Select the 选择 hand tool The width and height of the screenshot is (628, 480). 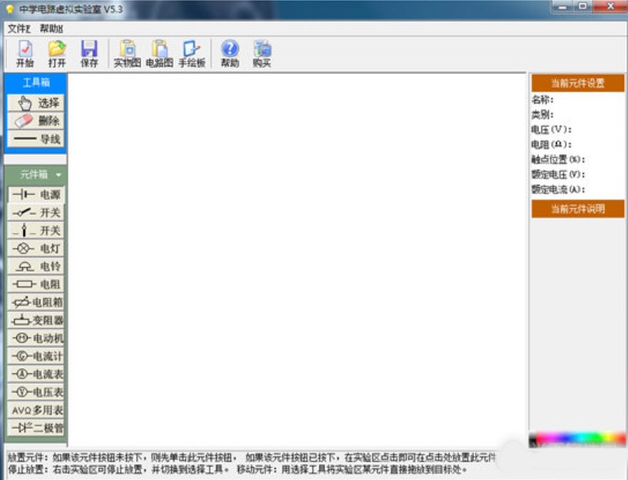[36, 103]
